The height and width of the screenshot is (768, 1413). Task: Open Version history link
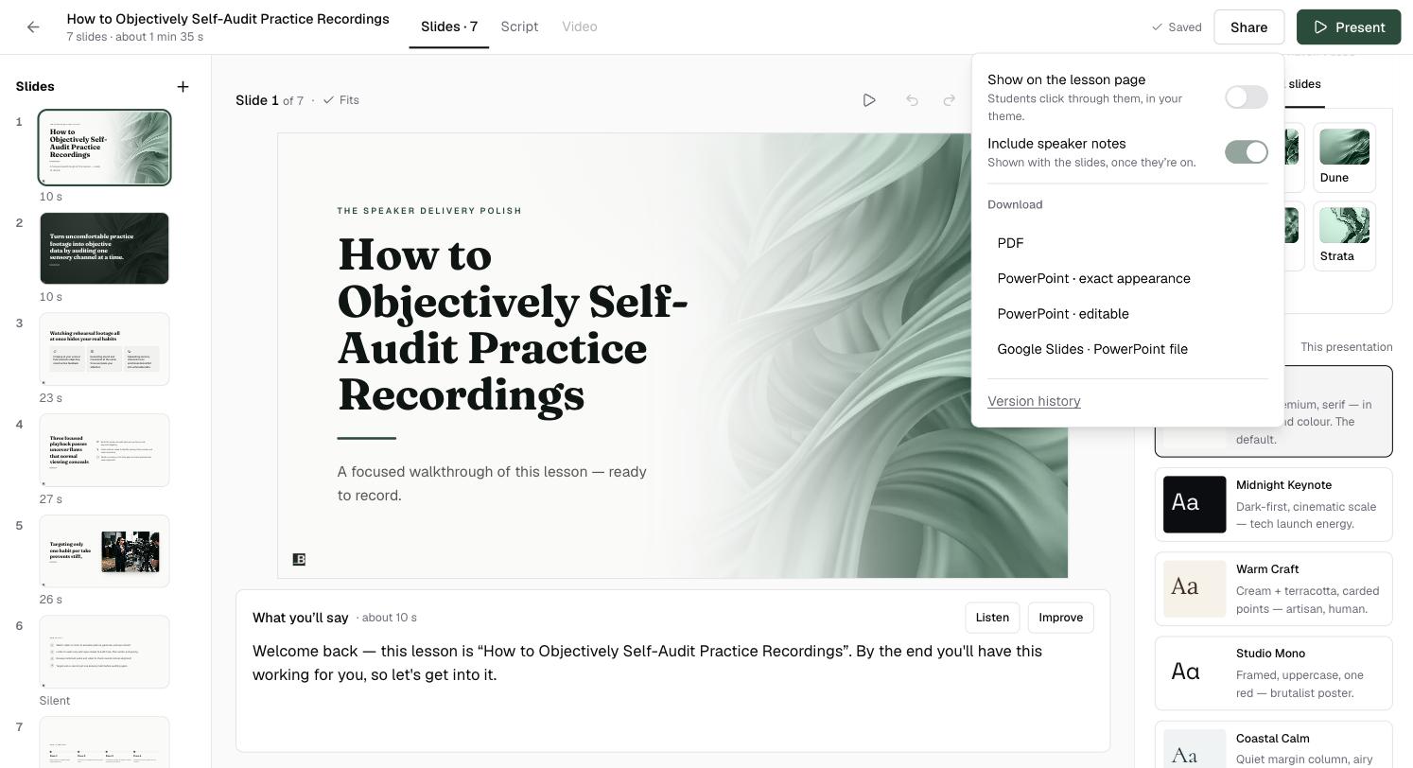pyautogui.click(x=1034, y=401)
